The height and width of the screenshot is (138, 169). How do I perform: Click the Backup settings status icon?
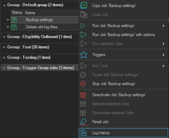pos(14,20)
